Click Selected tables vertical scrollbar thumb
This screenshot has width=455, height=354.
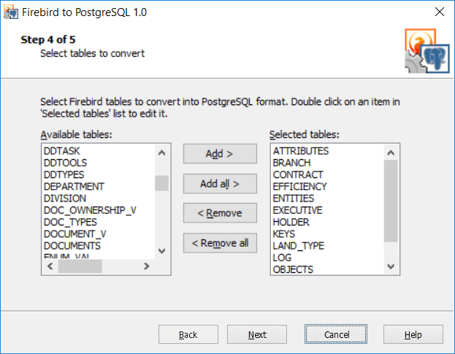(391, 201)
